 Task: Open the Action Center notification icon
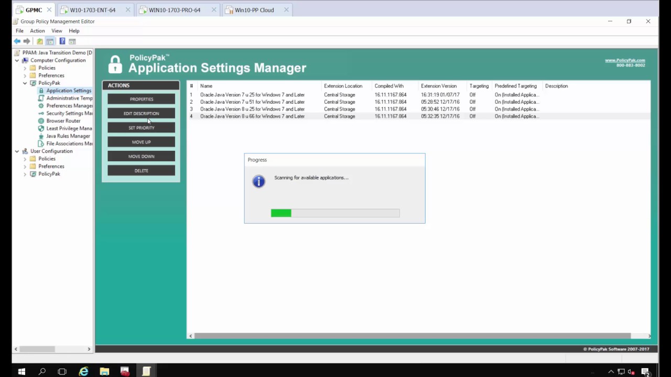click(645, 372)
